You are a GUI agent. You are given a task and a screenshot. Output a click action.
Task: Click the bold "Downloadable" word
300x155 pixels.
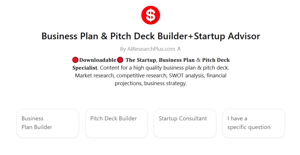coord(98,60)
